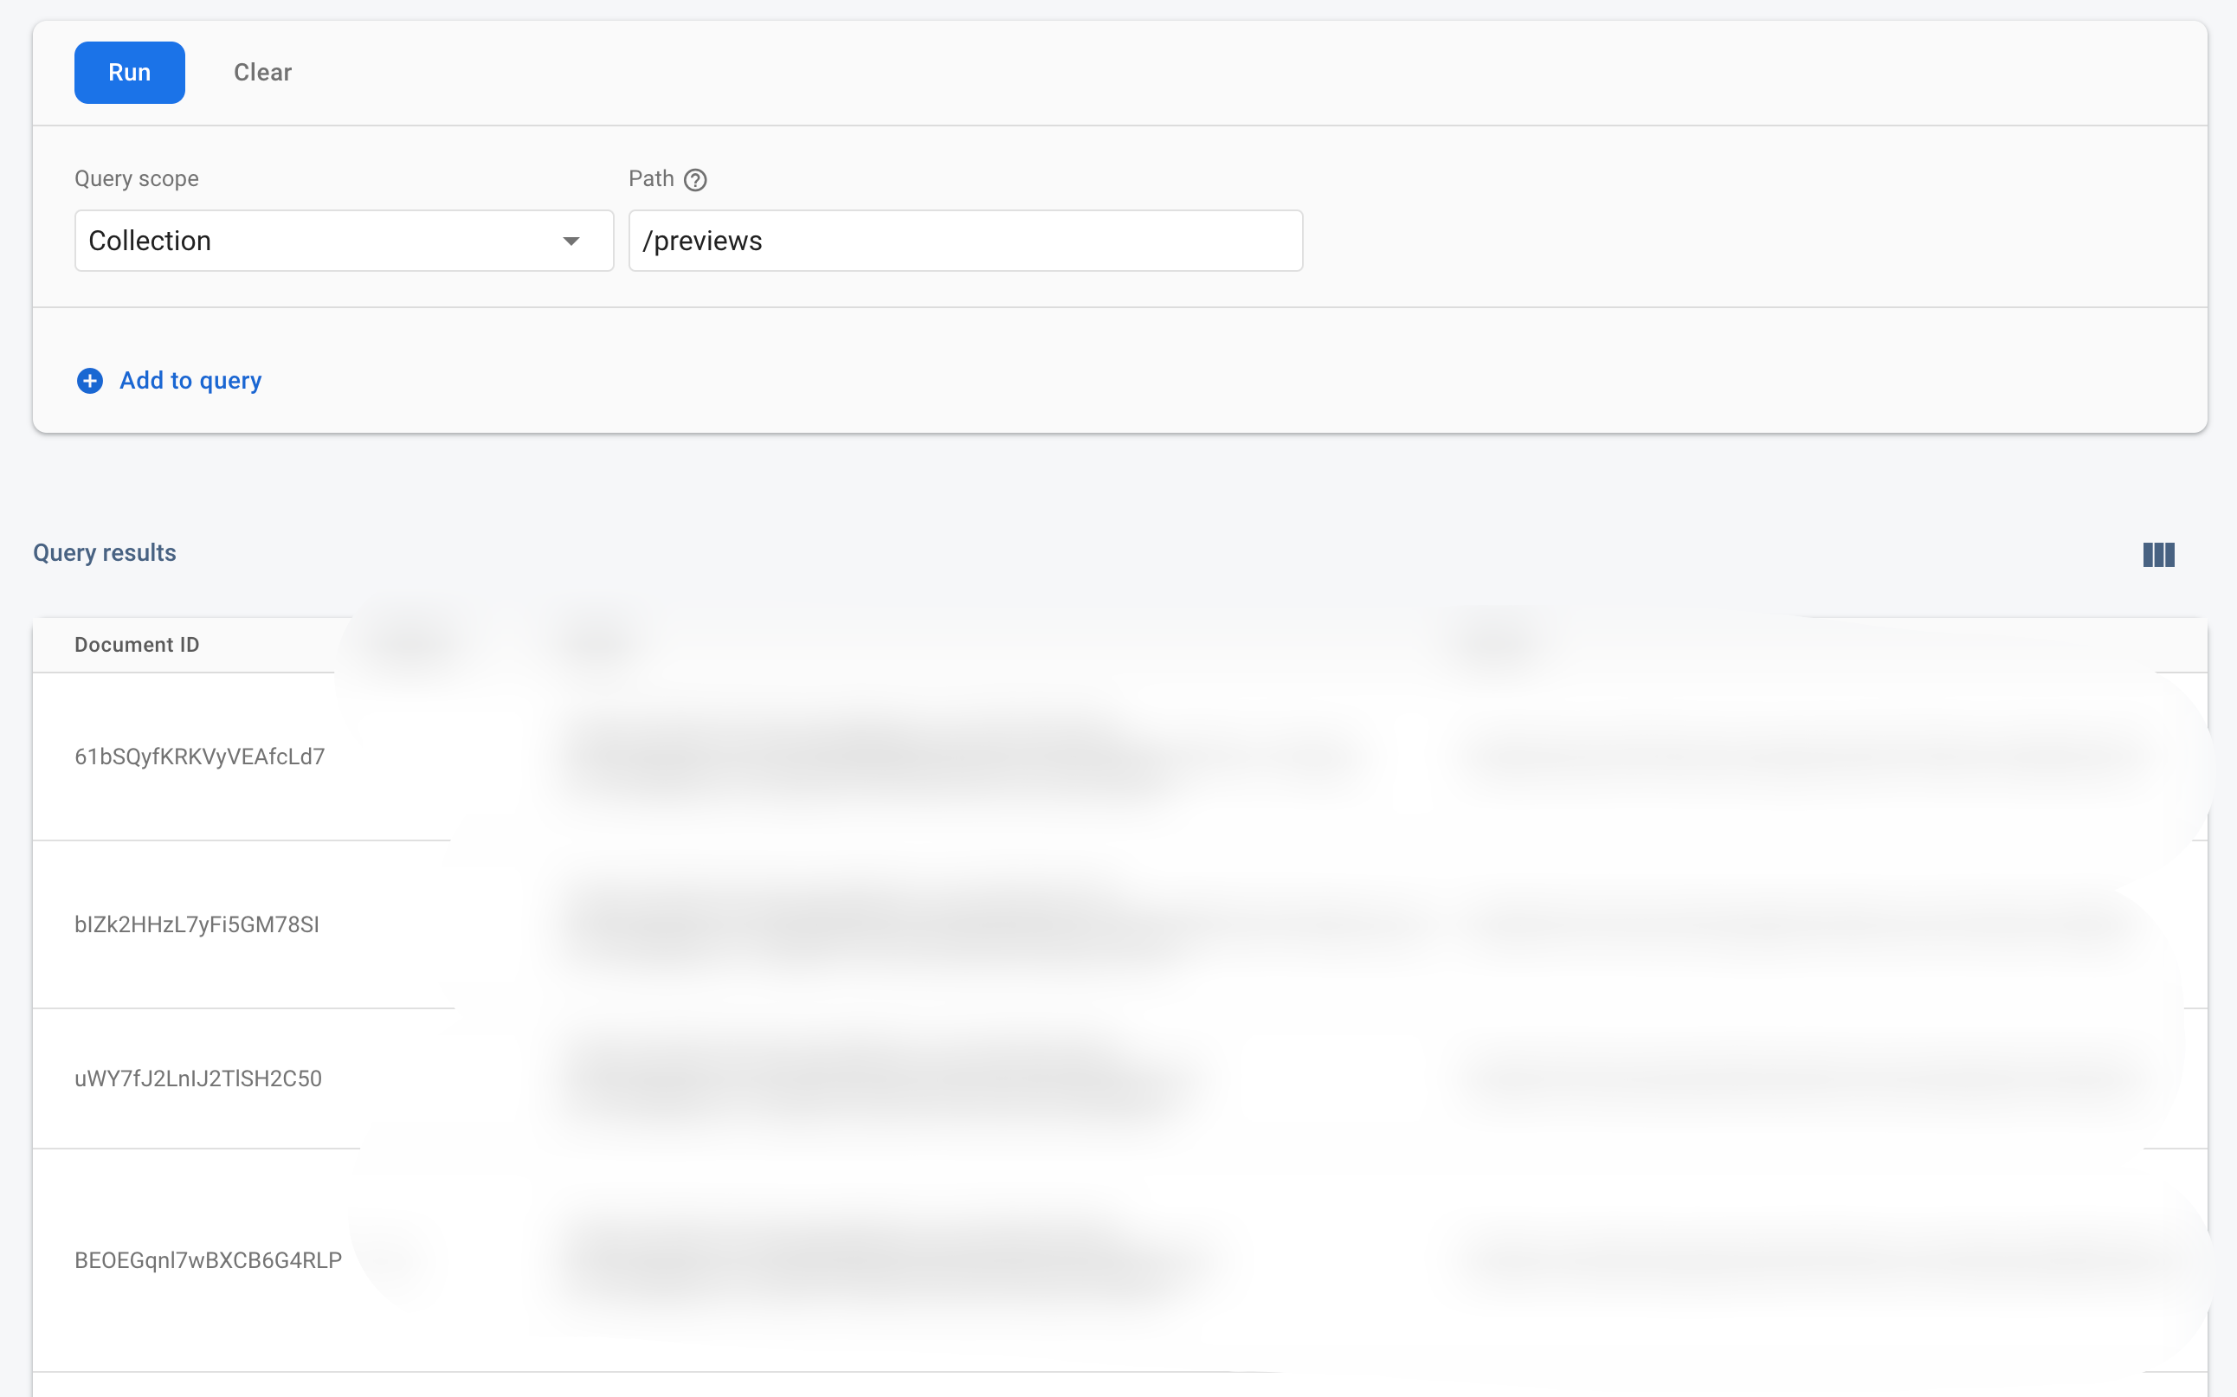This screenshot has width=2237, height=1397.
Task: Click the plus icon beside Add to query
Action: click(x=88, y=380)
